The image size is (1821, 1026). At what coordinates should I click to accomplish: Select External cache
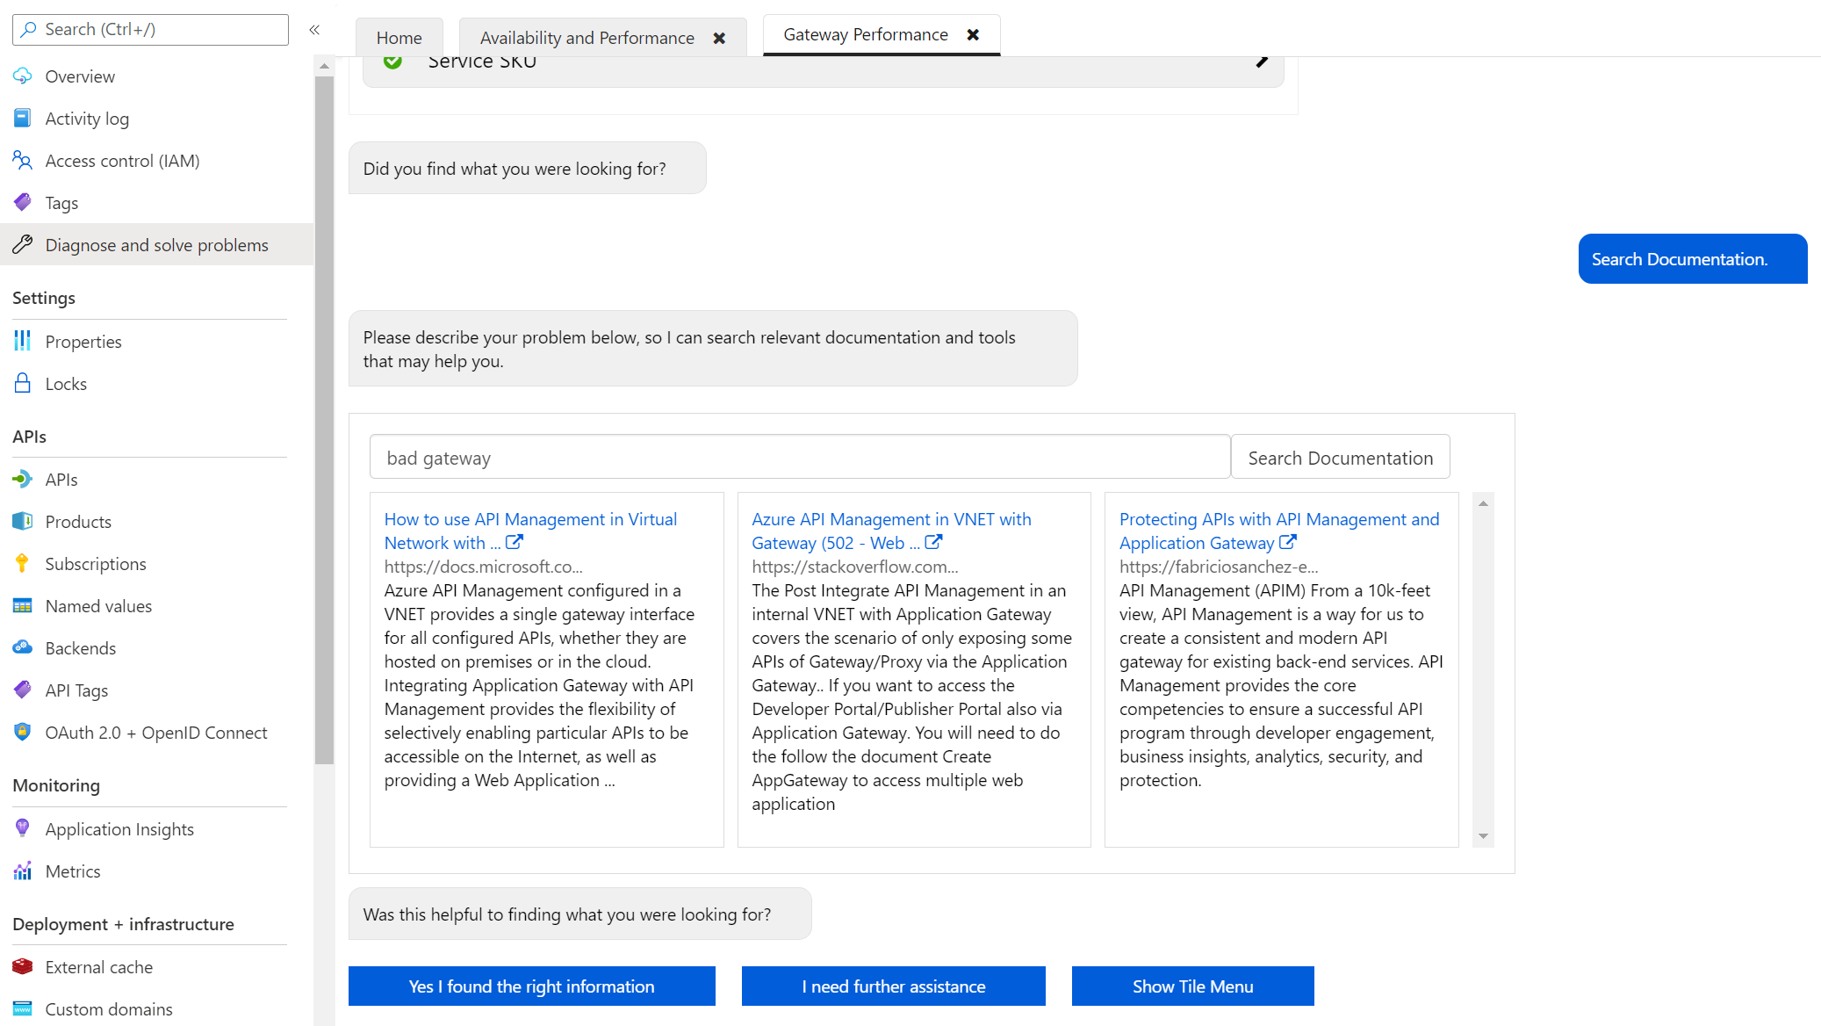pos(98,966)
